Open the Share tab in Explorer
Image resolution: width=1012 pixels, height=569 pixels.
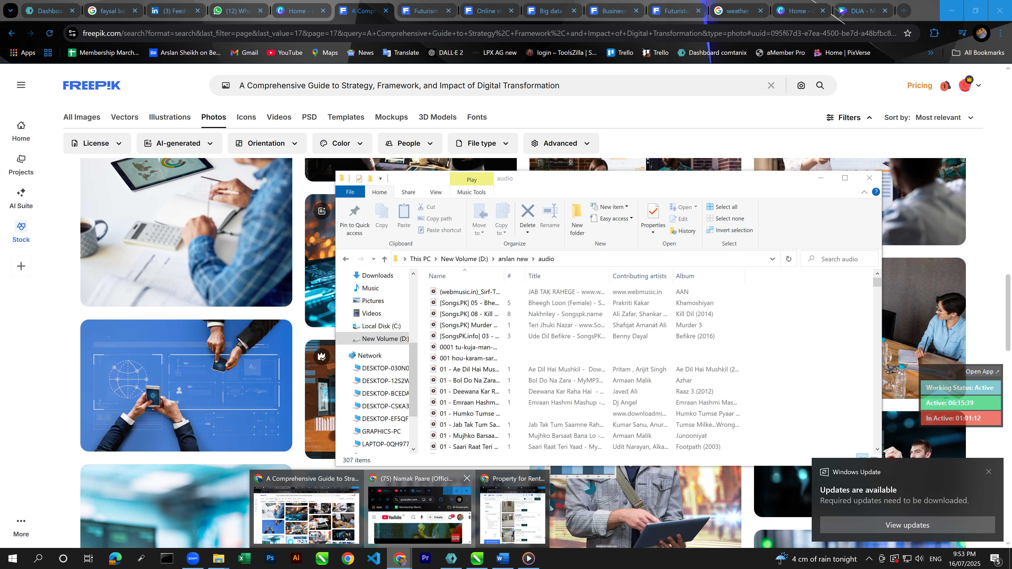(x=408, y=192)
